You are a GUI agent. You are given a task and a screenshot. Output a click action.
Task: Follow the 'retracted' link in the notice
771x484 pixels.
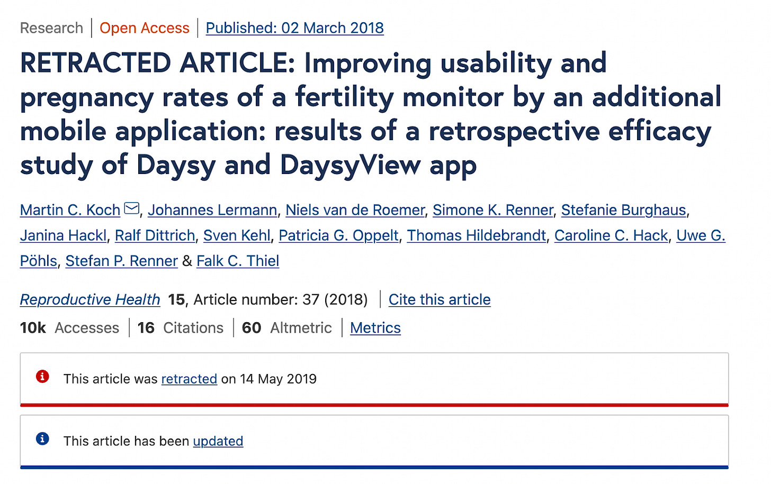(189, 379)
